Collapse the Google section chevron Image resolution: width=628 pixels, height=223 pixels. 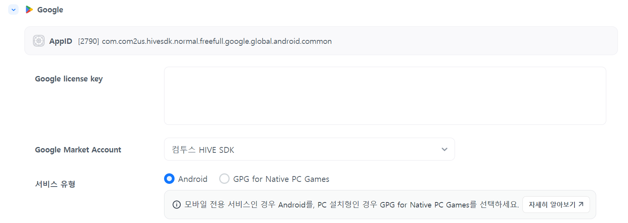click(14, 10)
